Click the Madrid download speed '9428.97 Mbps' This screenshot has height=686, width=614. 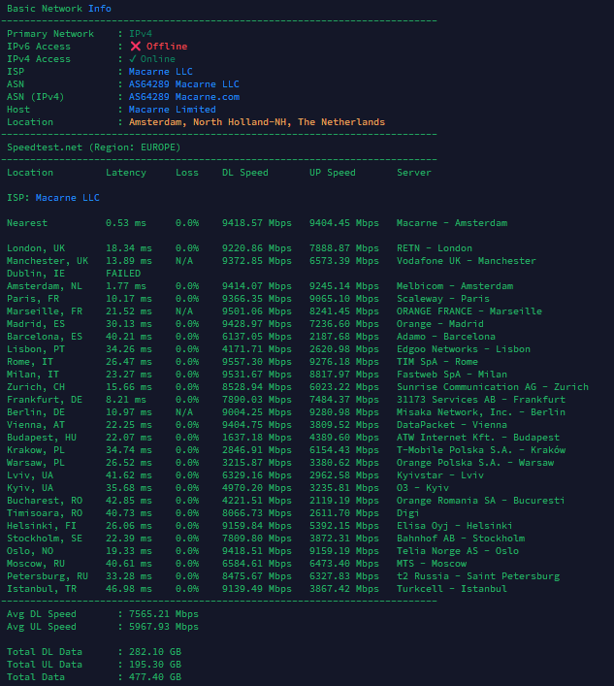pos(257,324)
